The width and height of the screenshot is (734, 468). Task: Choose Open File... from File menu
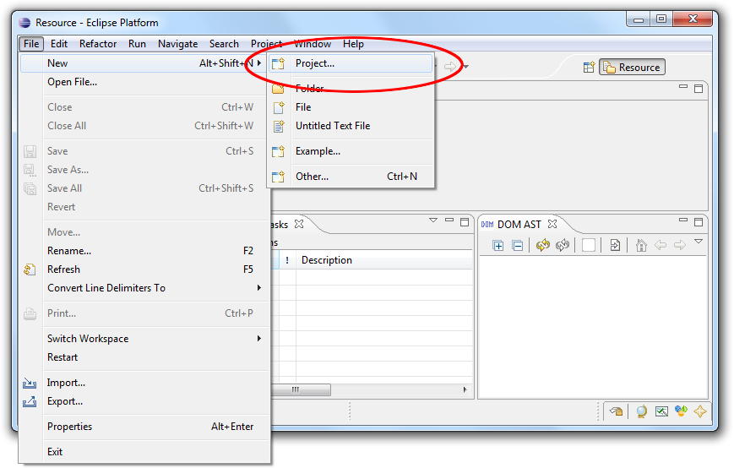coord(144,82)
